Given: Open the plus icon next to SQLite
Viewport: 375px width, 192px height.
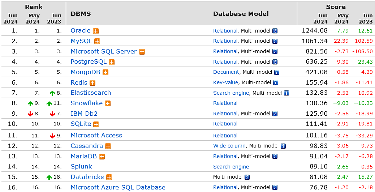Looking at the screenshot, I should click(x=96, y=124).
